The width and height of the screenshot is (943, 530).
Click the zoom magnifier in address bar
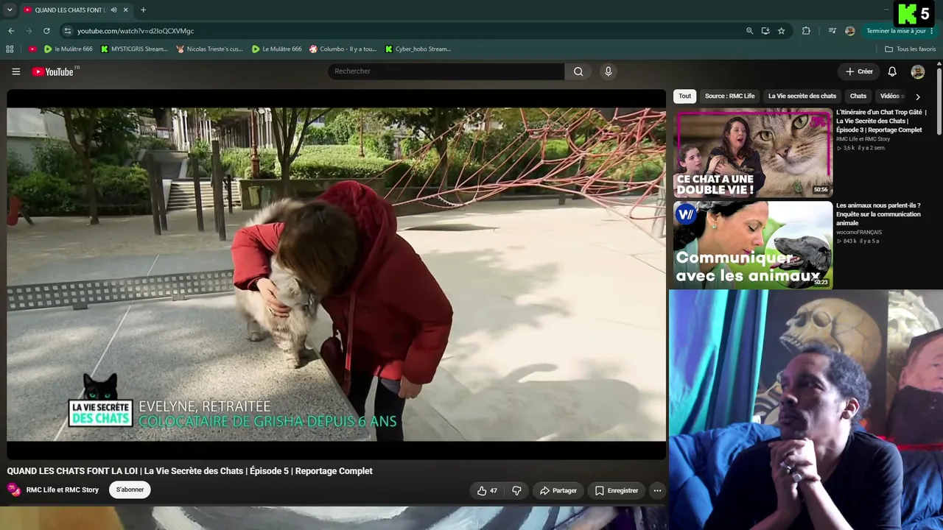[749, 31]
